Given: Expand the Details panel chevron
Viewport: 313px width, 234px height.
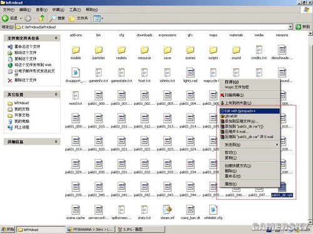Looking at the screenshot, I should click(x=56, y=142).
